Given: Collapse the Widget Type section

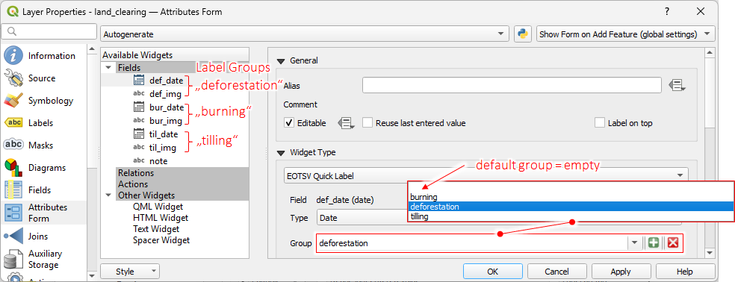Looking at the screenshot, I should [282, 152].
